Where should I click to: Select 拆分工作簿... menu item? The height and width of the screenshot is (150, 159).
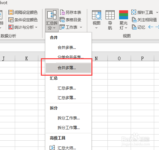click(x=68, y=127)
